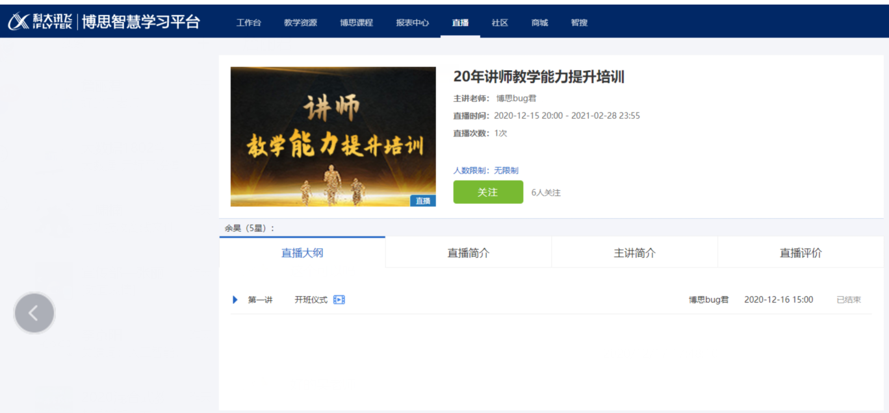View the 直播评价 tab
Viewport: 889px width, 413px height.
click(801, 253)
